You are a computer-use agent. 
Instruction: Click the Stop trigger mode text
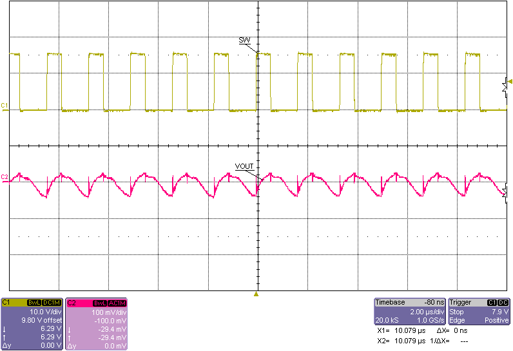(x=456, y=312)
